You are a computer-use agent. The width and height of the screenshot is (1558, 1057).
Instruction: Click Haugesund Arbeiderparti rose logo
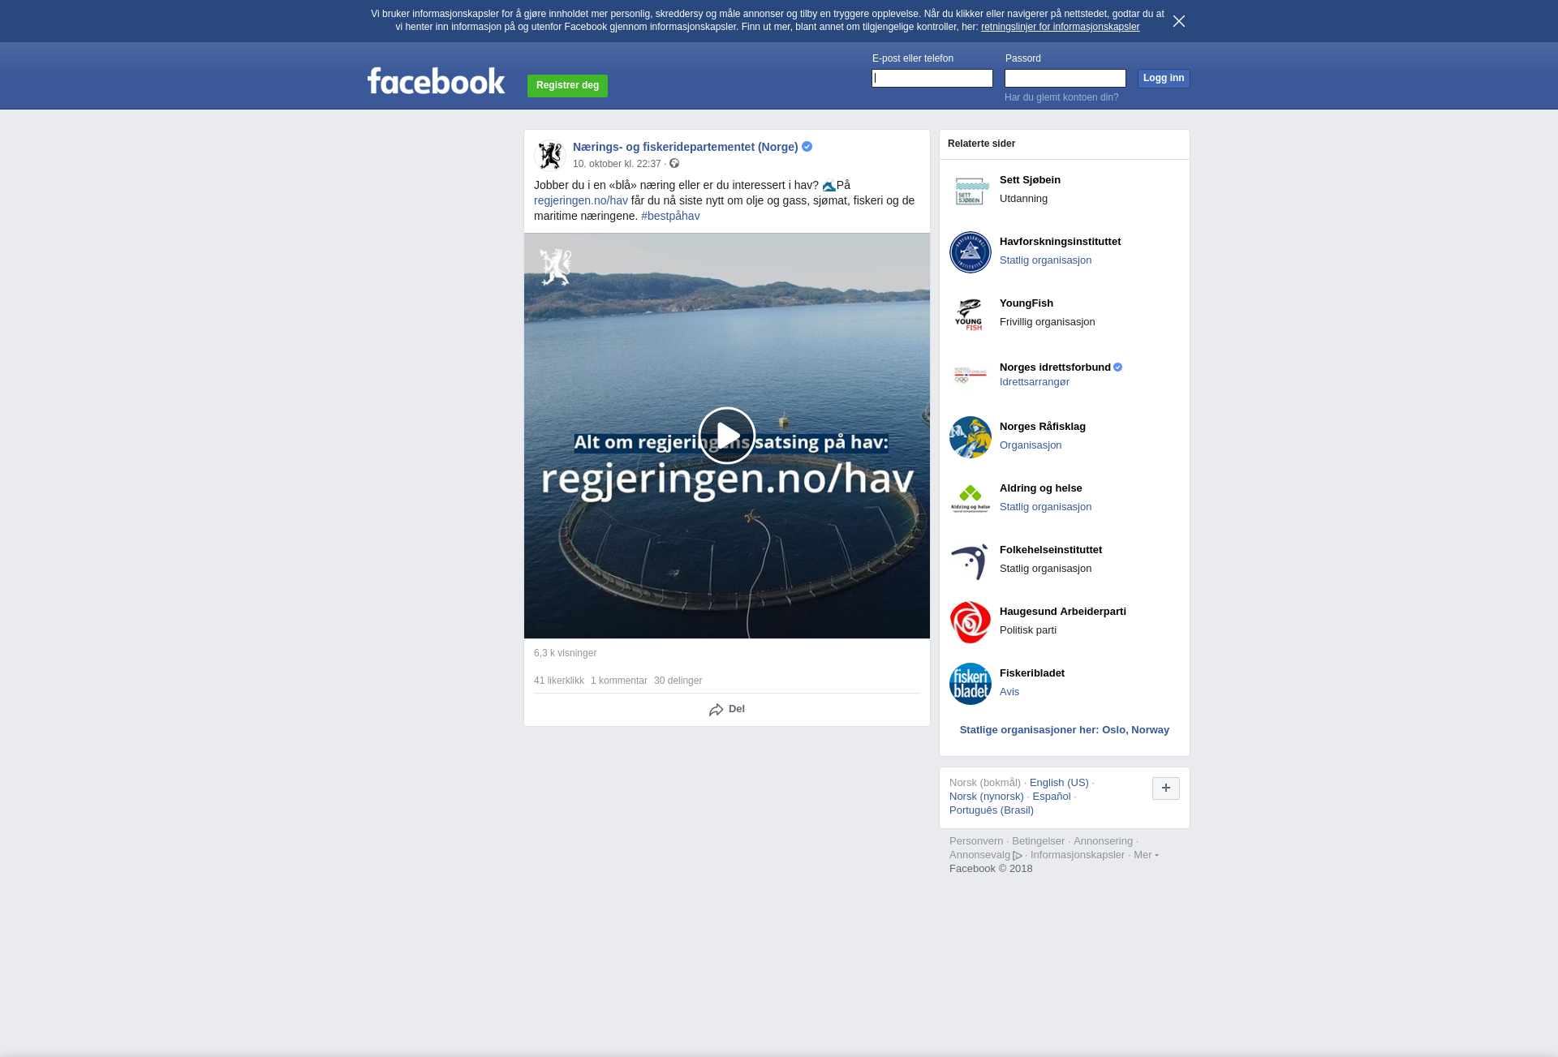pos(971,622)
